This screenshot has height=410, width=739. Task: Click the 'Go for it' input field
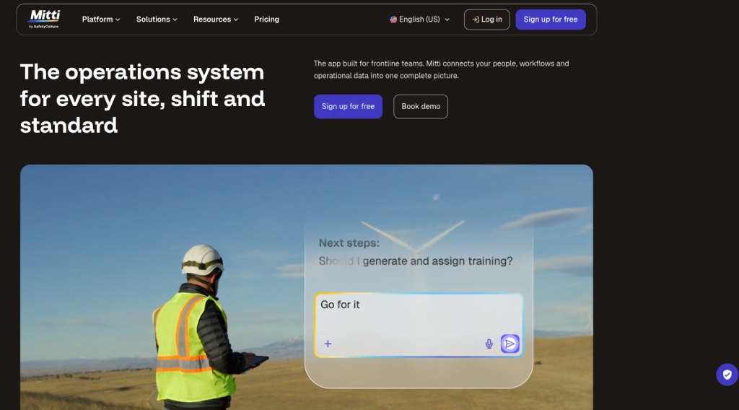pyautogui.click(x=419, y=325)
